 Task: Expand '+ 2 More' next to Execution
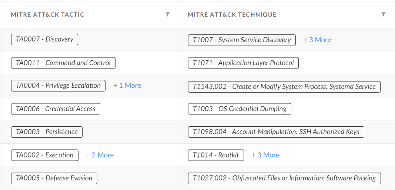[x=100, y=155]
